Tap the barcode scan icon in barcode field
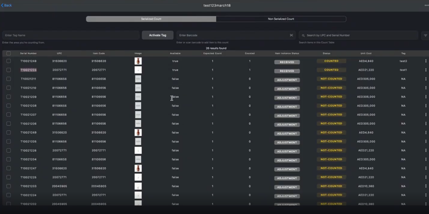429x214 pixels. point(292,35)
